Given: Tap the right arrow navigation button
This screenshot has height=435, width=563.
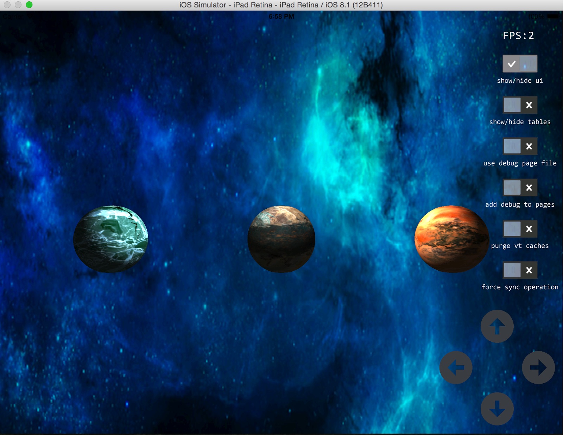Looking at the screenshot, I should click(x=538, y=367).
